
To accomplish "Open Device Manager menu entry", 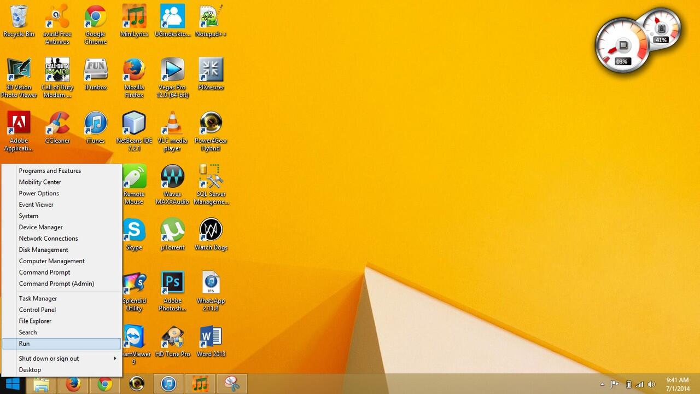I will (x=62, y=227).
